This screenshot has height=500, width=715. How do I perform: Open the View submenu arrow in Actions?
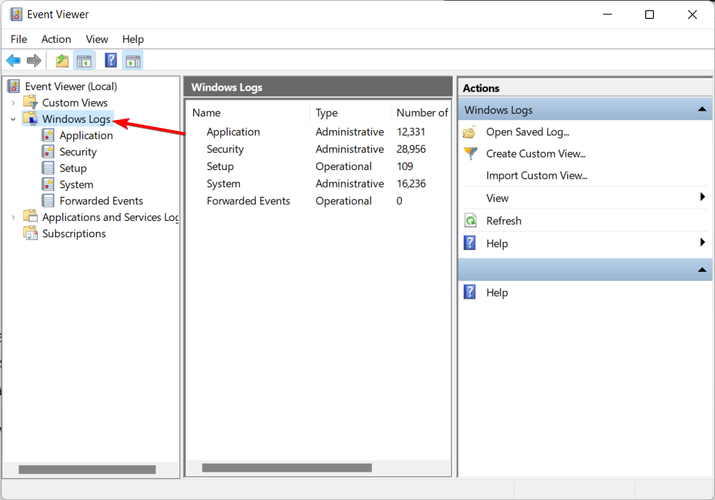click(703, 197)
